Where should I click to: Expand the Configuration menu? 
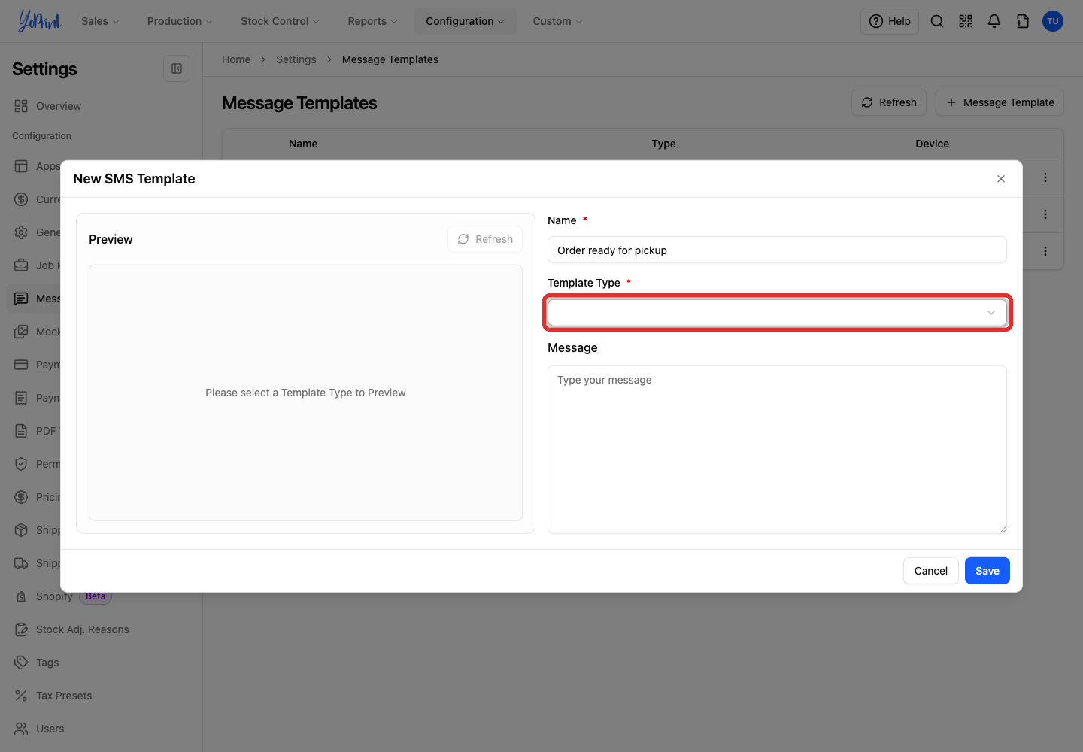tap(465, 21)
